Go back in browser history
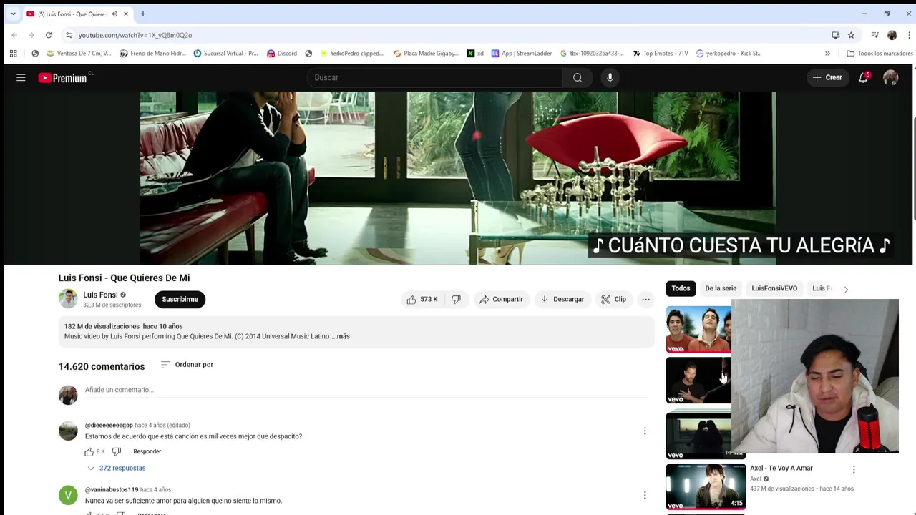This screenshot has width=916, height=515. (14, 35)
